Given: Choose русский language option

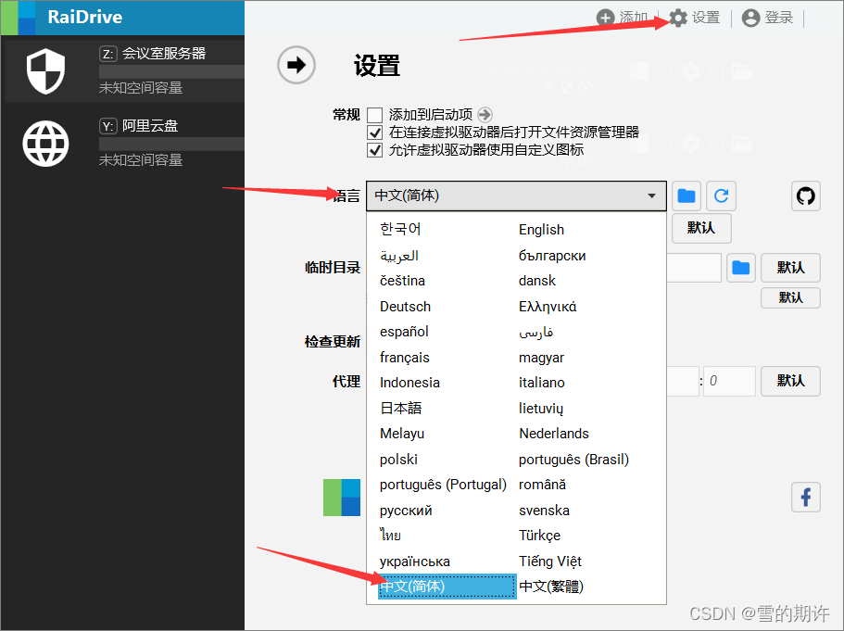Looking at the screenshot, I should 406,510.
